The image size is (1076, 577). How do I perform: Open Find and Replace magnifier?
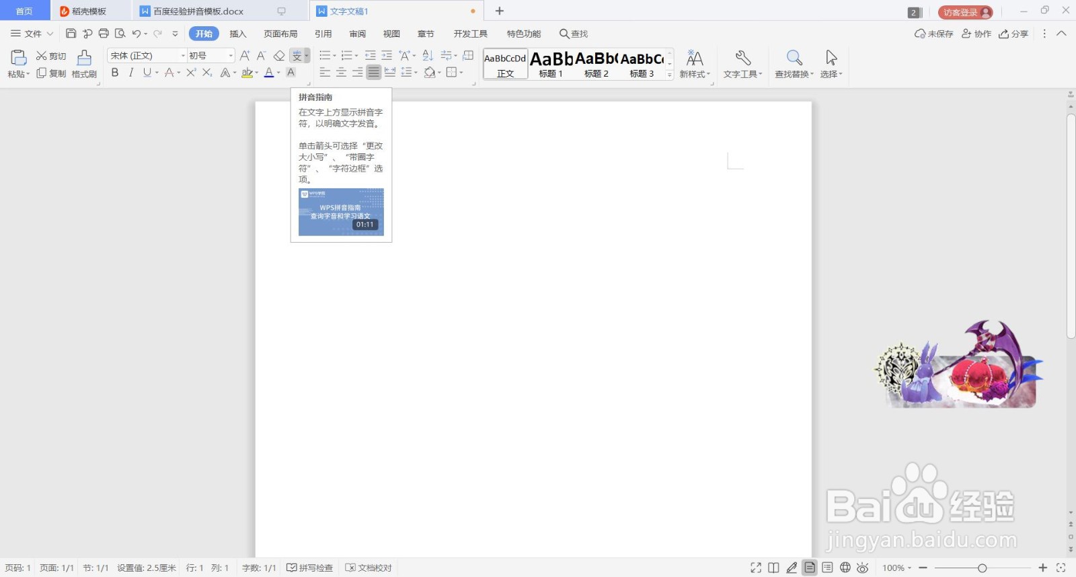tap(794, 58)
